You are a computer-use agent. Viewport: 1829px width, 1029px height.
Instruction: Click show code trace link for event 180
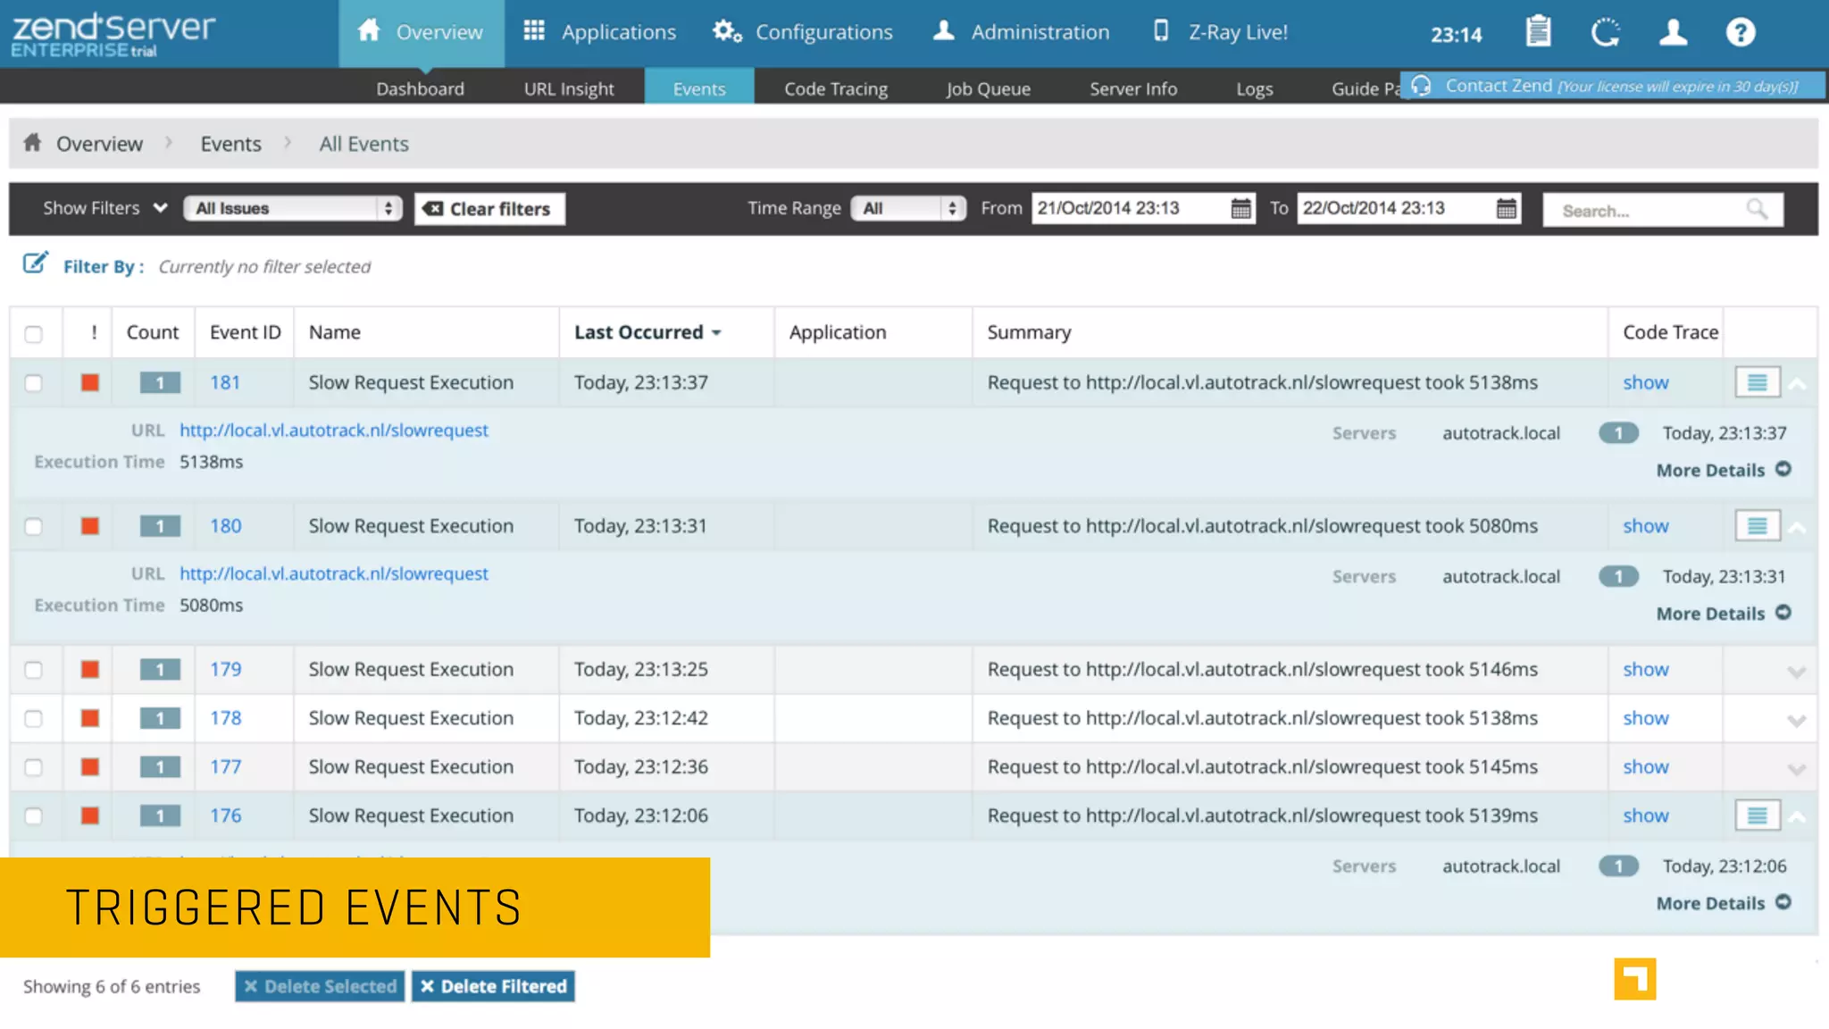click(x=1645, y=526)
